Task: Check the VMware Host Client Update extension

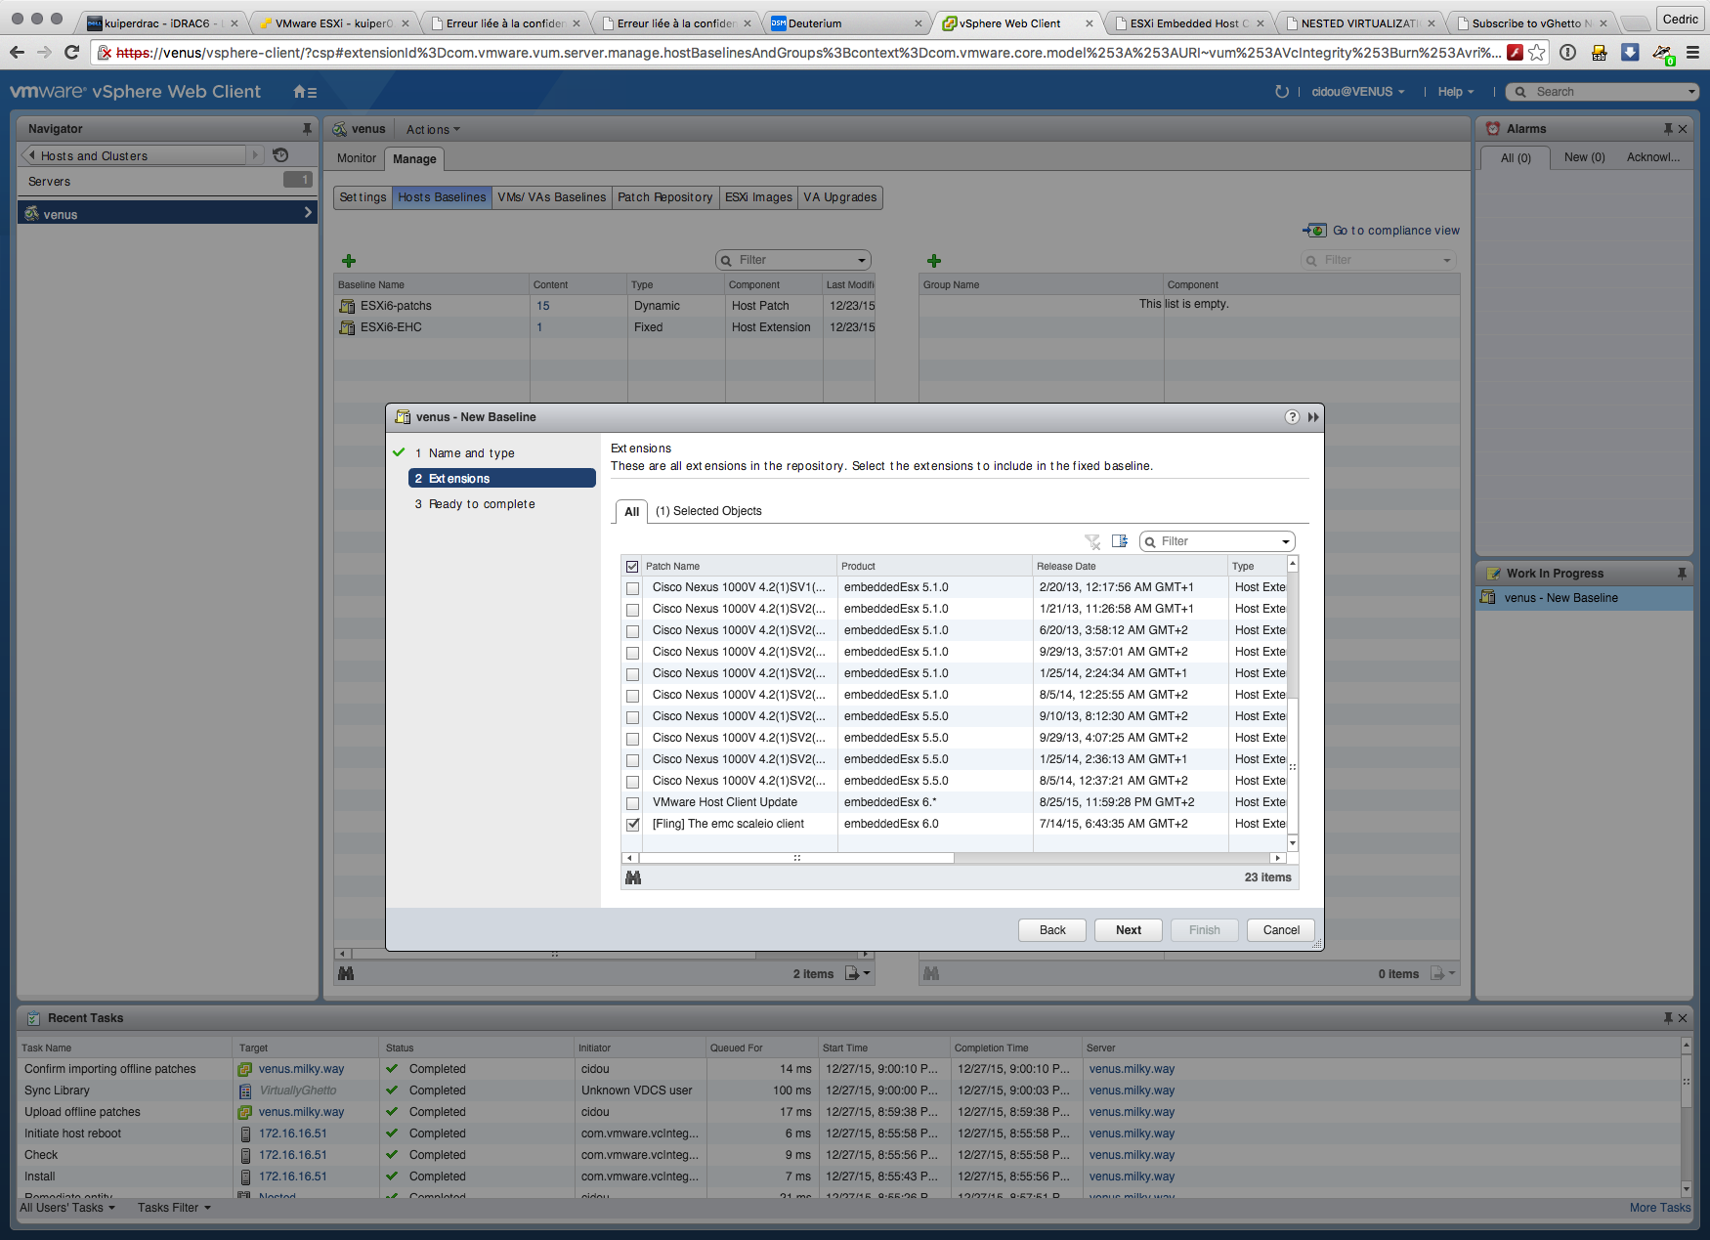Action: click(633, 803)
